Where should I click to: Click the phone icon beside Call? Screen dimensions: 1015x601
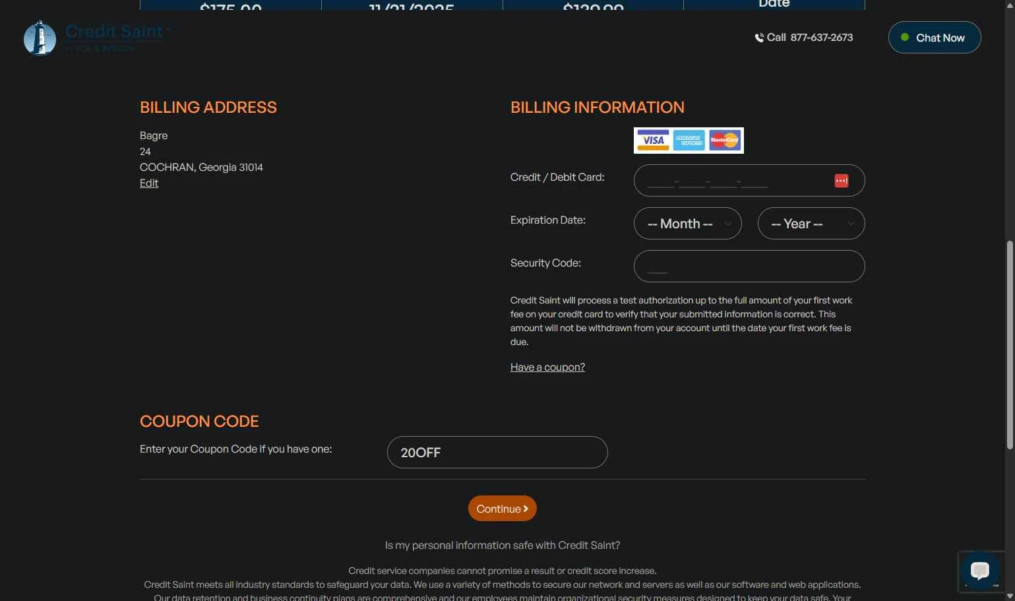click(x=759, y=38)
